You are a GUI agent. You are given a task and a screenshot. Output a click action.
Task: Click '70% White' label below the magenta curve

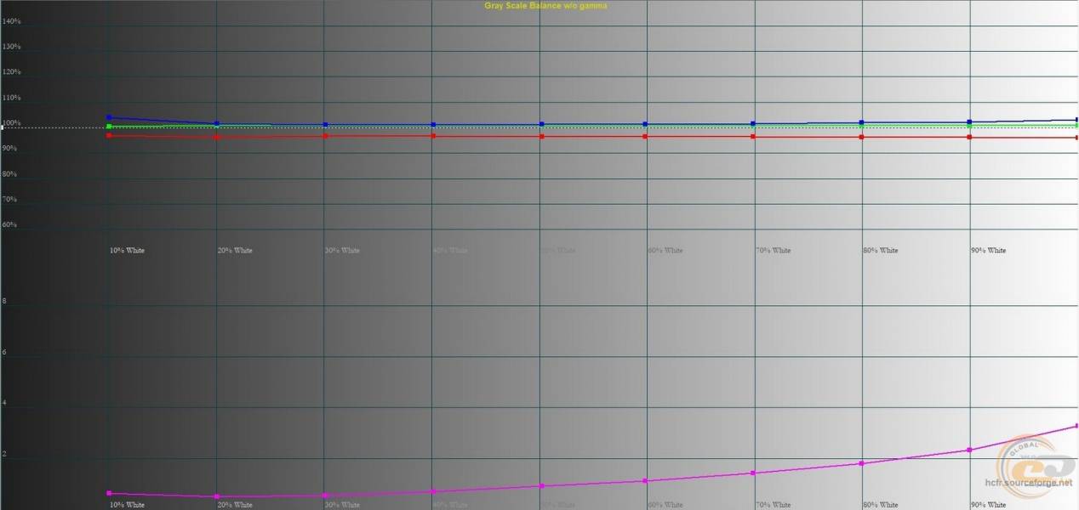pos(773,505)
